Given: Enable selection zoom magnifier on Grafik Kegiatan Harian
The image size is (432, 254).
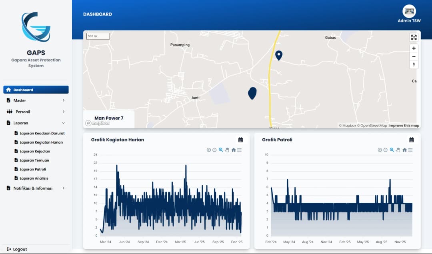Looking at the screenshot, I should (x=221, y=150).
